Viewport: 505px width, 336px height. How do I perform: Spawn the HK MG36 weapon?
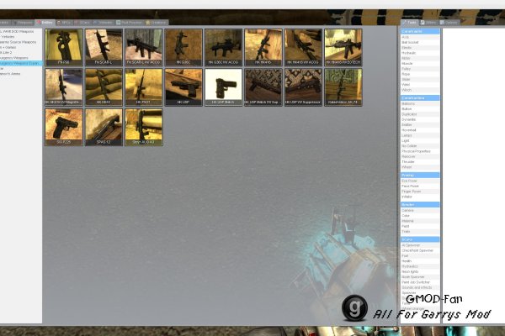pos(104,87)
